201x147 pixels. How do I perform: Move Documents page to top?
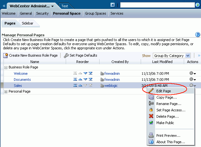(x=75, y=79)
